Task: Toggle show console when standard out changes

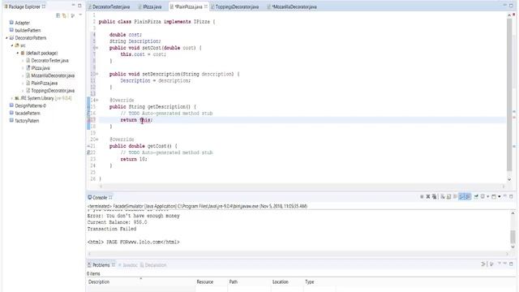Action: (461, 196)
